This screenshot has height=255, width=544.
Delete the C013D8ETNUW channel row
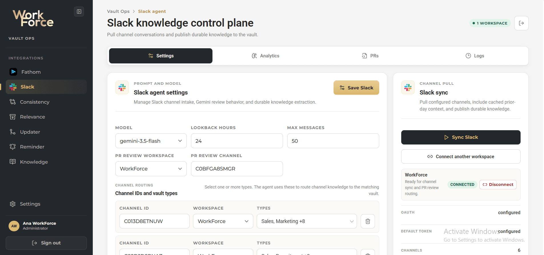click(368, 221)
